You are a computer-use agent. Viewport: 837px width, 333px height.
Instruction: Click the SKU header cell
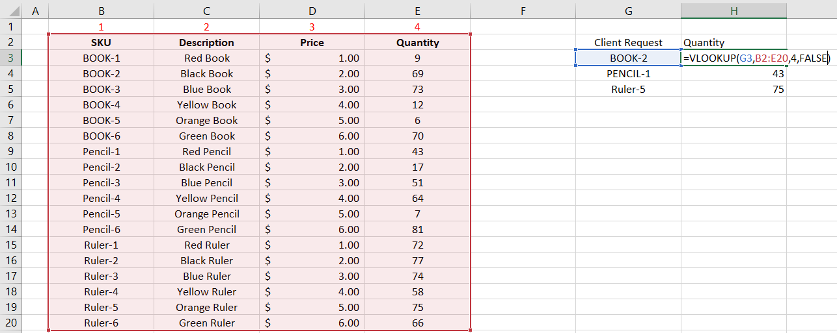click(101, 42)
